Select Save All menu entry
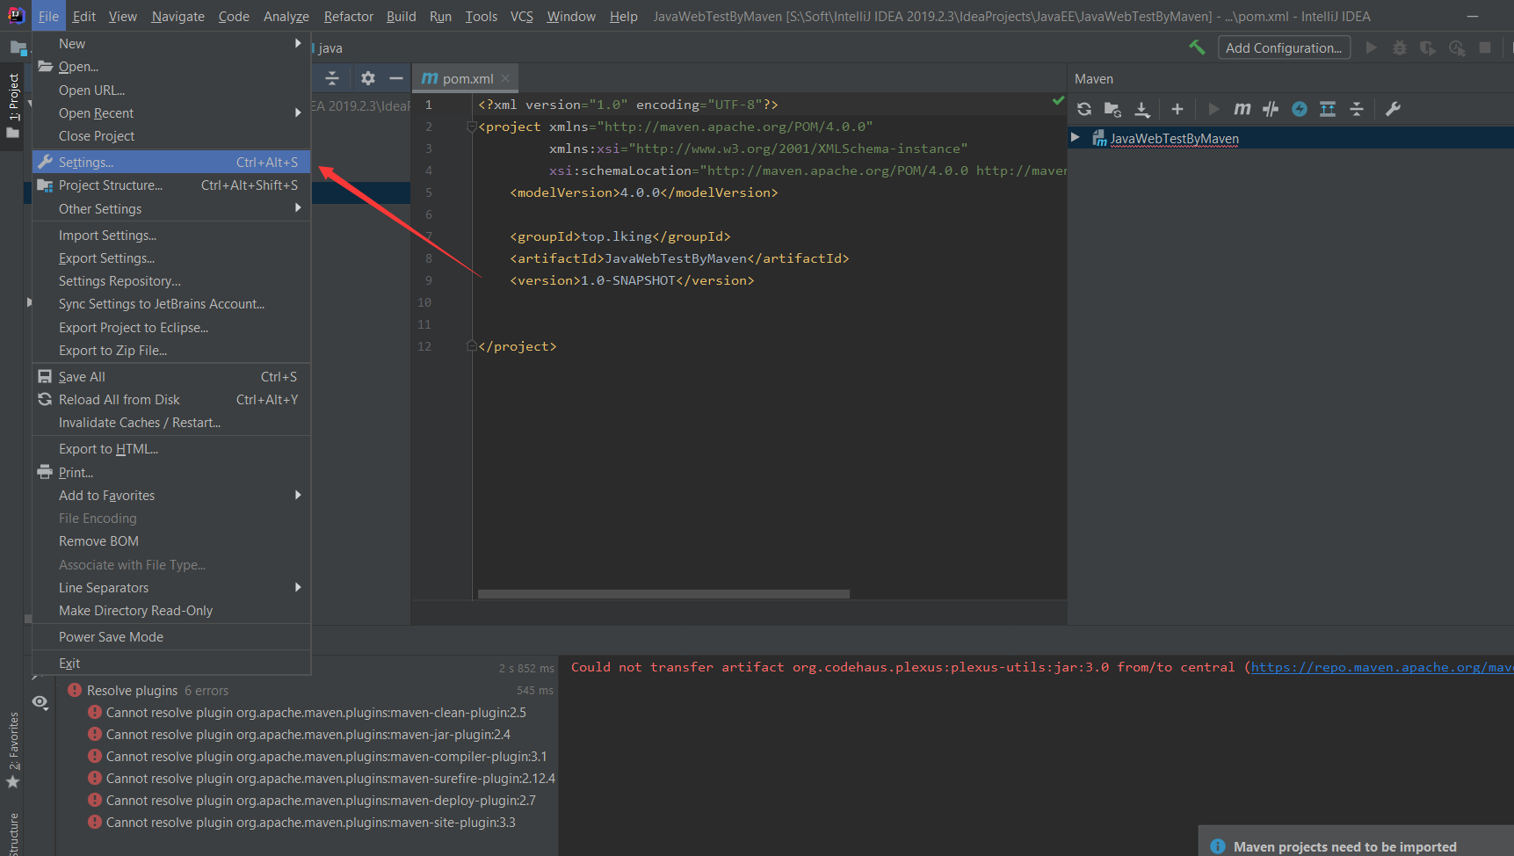This screenshot has width=1514, height=856. point(171,376)
